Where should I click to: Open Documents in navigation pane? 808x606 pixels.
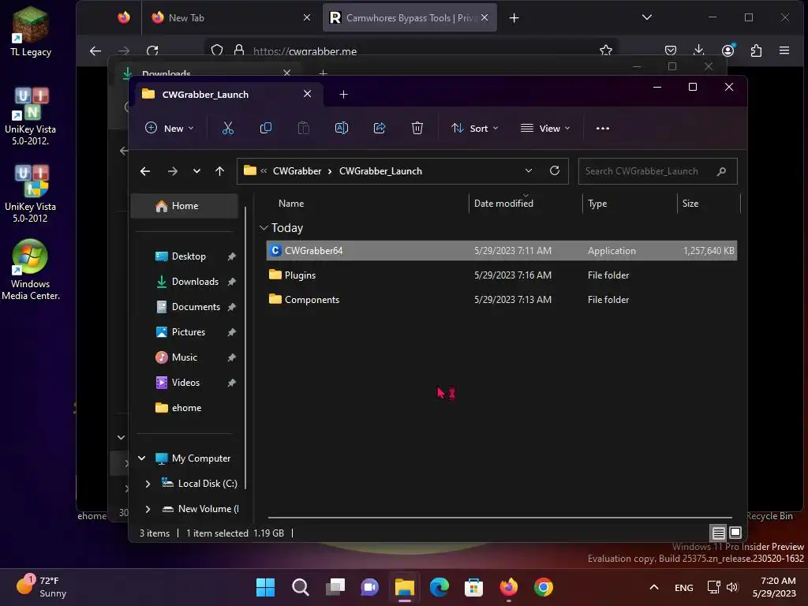195,307
